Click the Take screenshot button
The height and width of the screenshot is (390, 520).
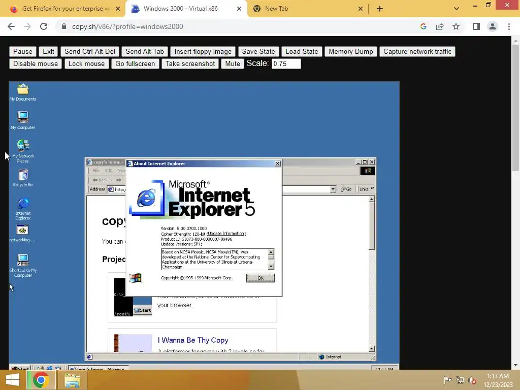pyautogui.click(x=190, y=63)
